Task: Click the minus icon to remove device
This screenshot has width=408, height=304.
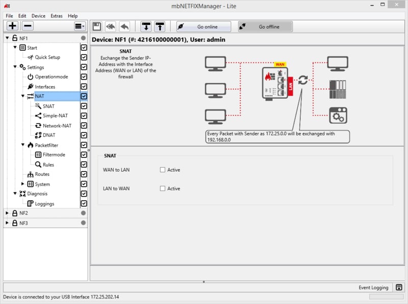Action: click(28, 26)
